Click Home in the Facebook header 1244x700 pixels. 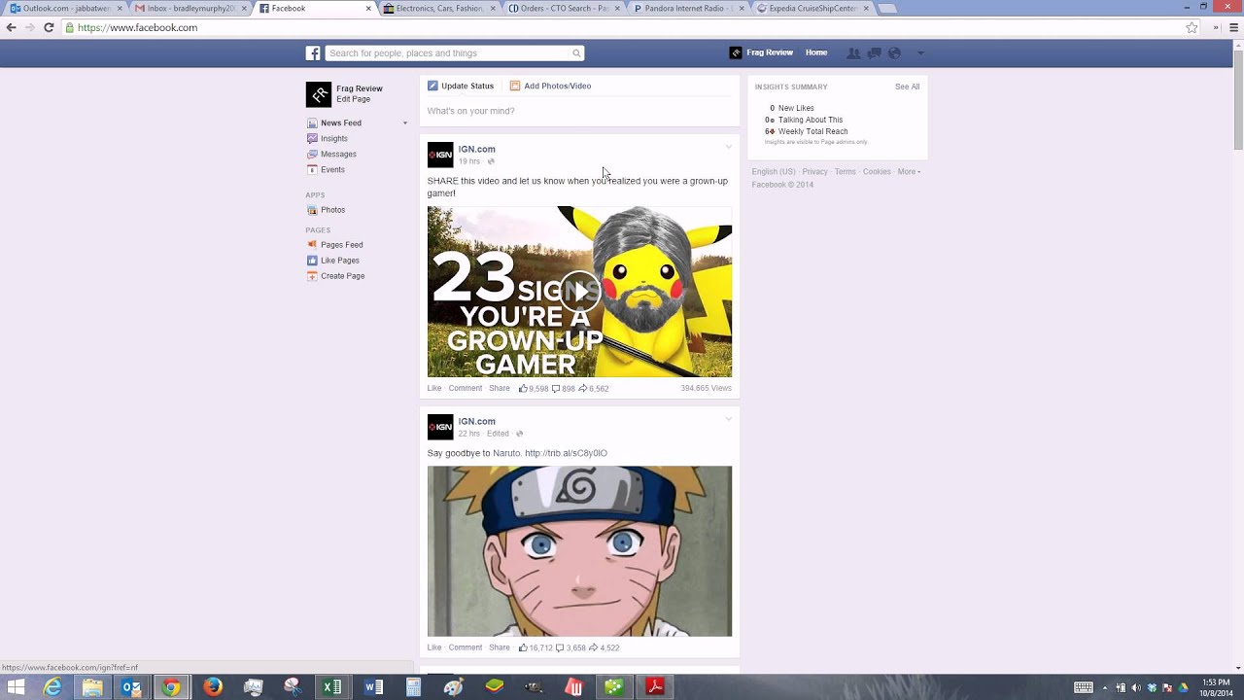(816, 53)
